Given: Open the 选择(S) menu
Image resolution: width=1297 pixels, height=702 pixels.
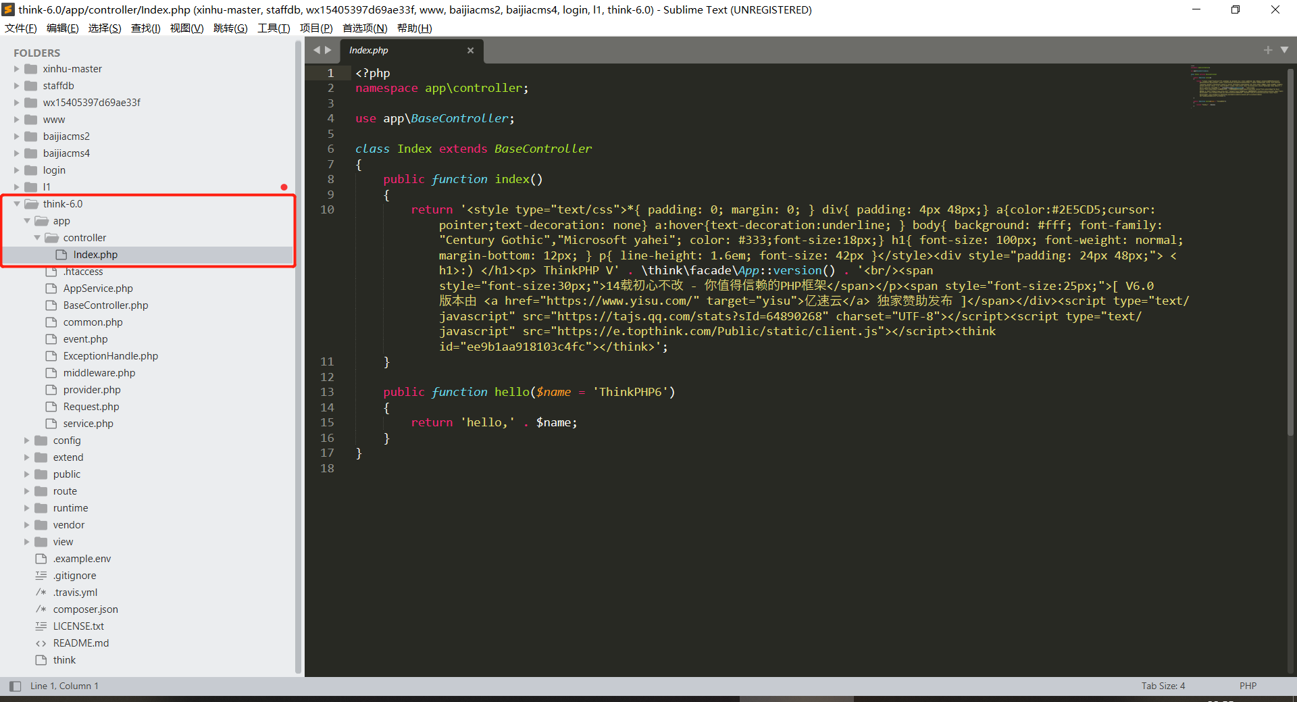Looking at the screenshot, I should pyautogui.click(x=105, y=28).
